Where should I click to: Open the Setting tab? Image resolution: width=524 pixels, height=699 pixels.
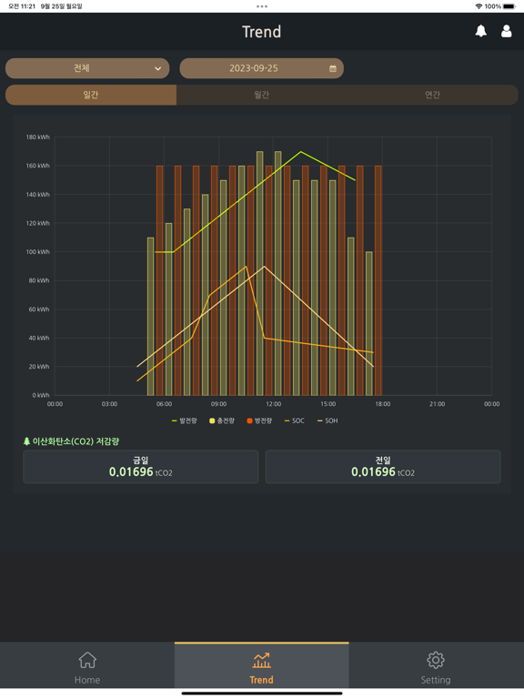pos(436,667)
